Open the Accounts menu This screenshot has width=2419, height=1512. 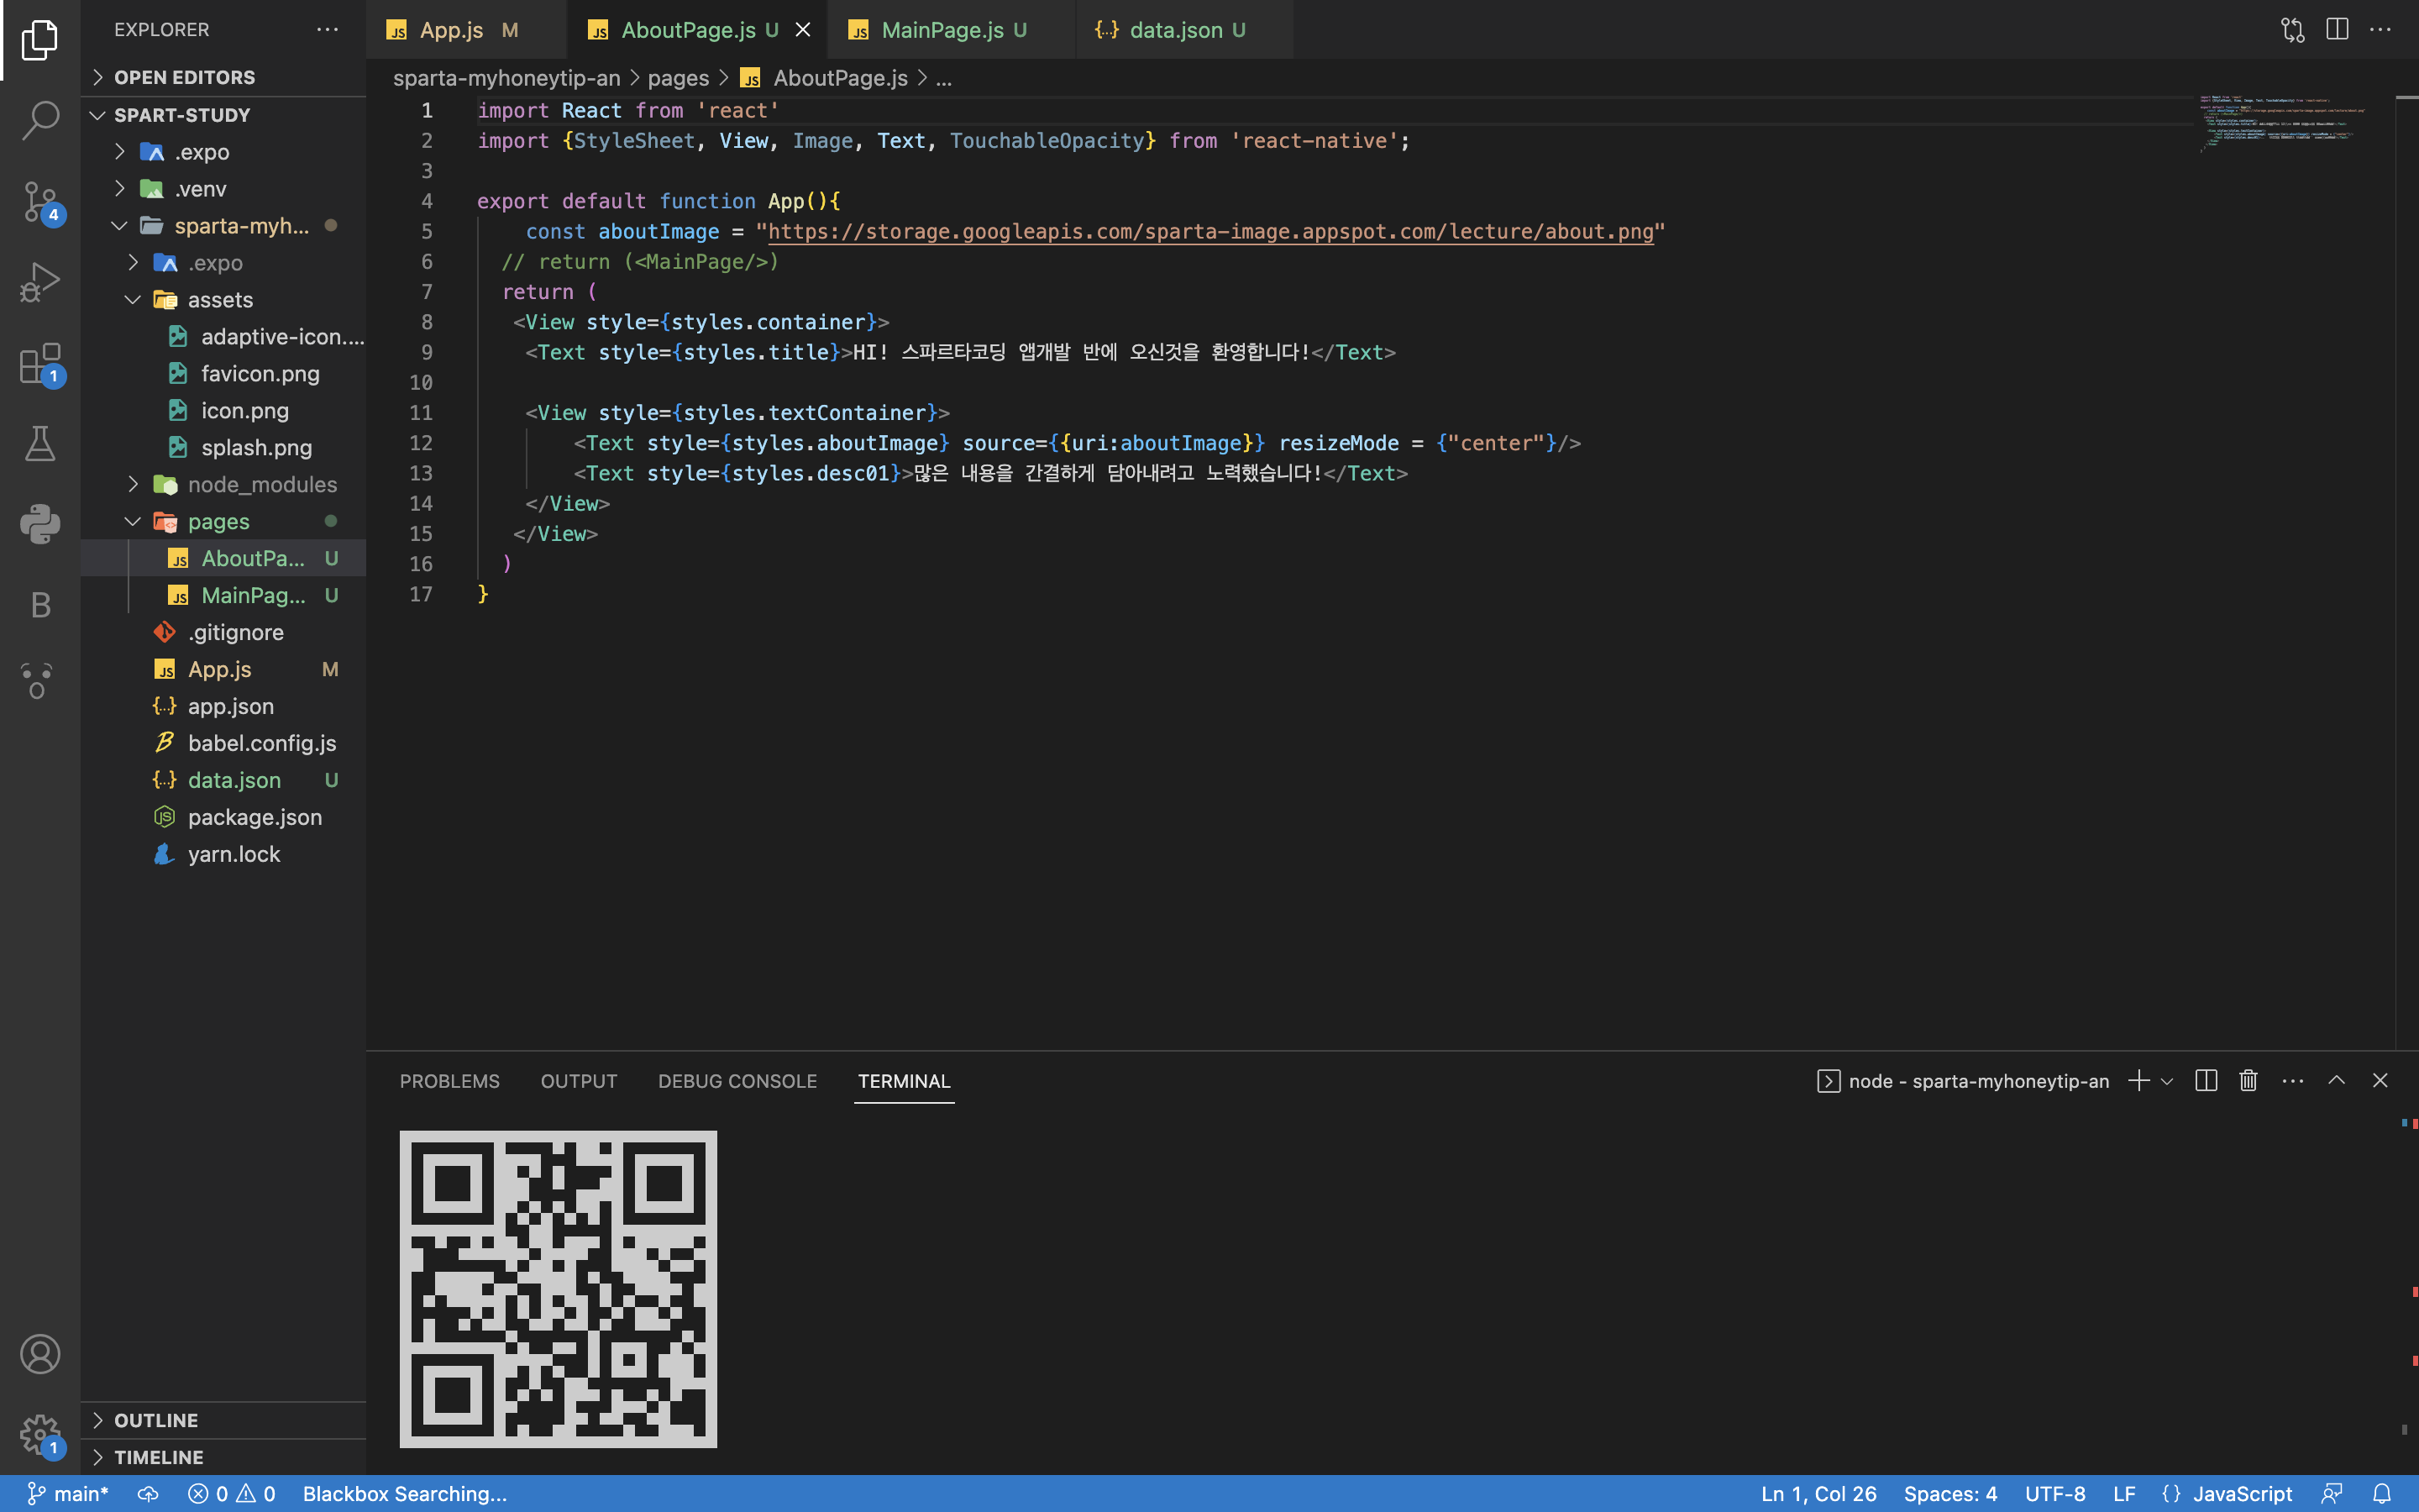[x=40, y=1354]
